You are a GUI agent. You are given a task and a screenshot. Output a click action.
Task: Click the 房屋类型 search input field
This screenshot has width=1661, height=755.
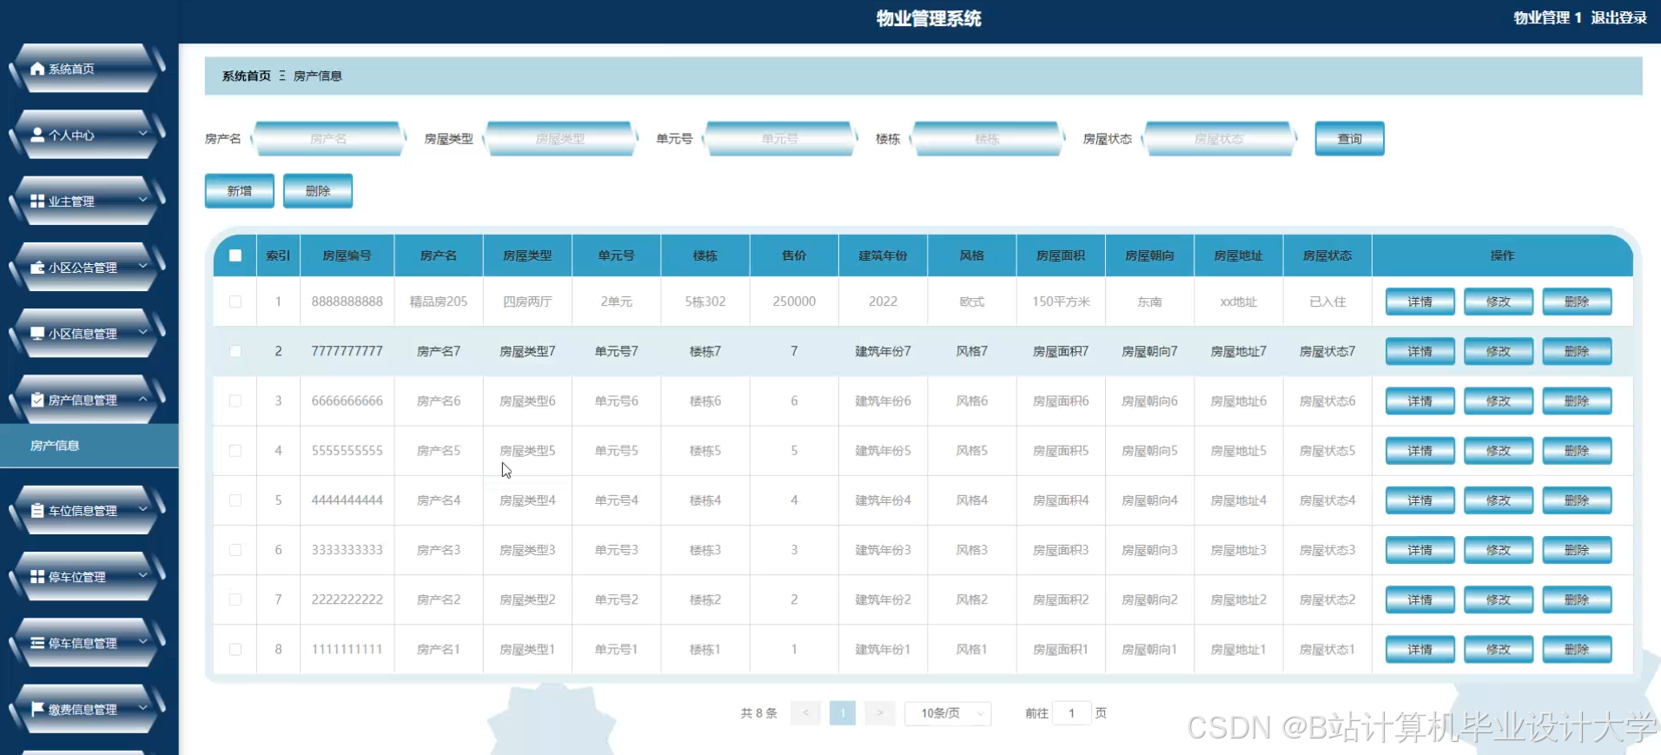[560, 139]
